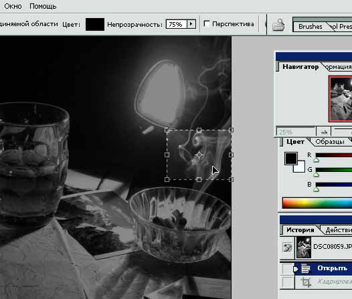352x299 pixels.
Task: Pick a color from the spectrum ramp
Action: click(317, 203)
